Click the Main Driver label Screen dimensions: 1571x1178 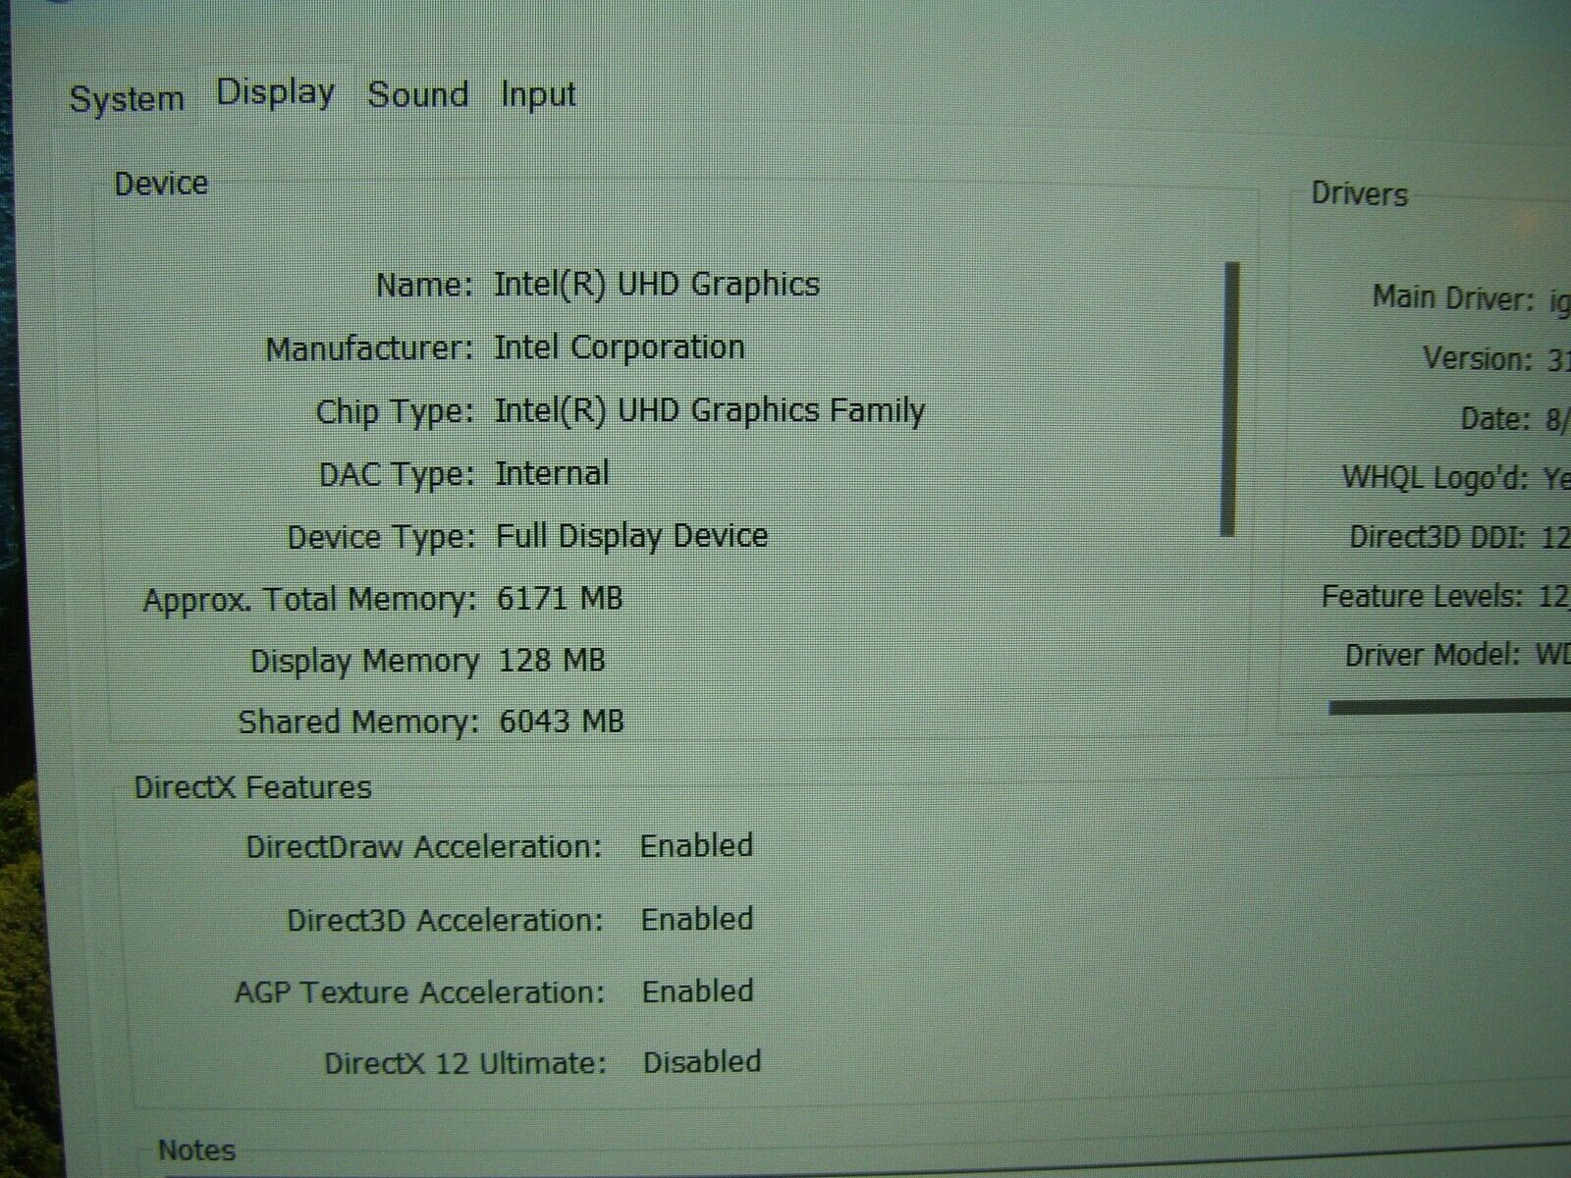pos(1453,297)
